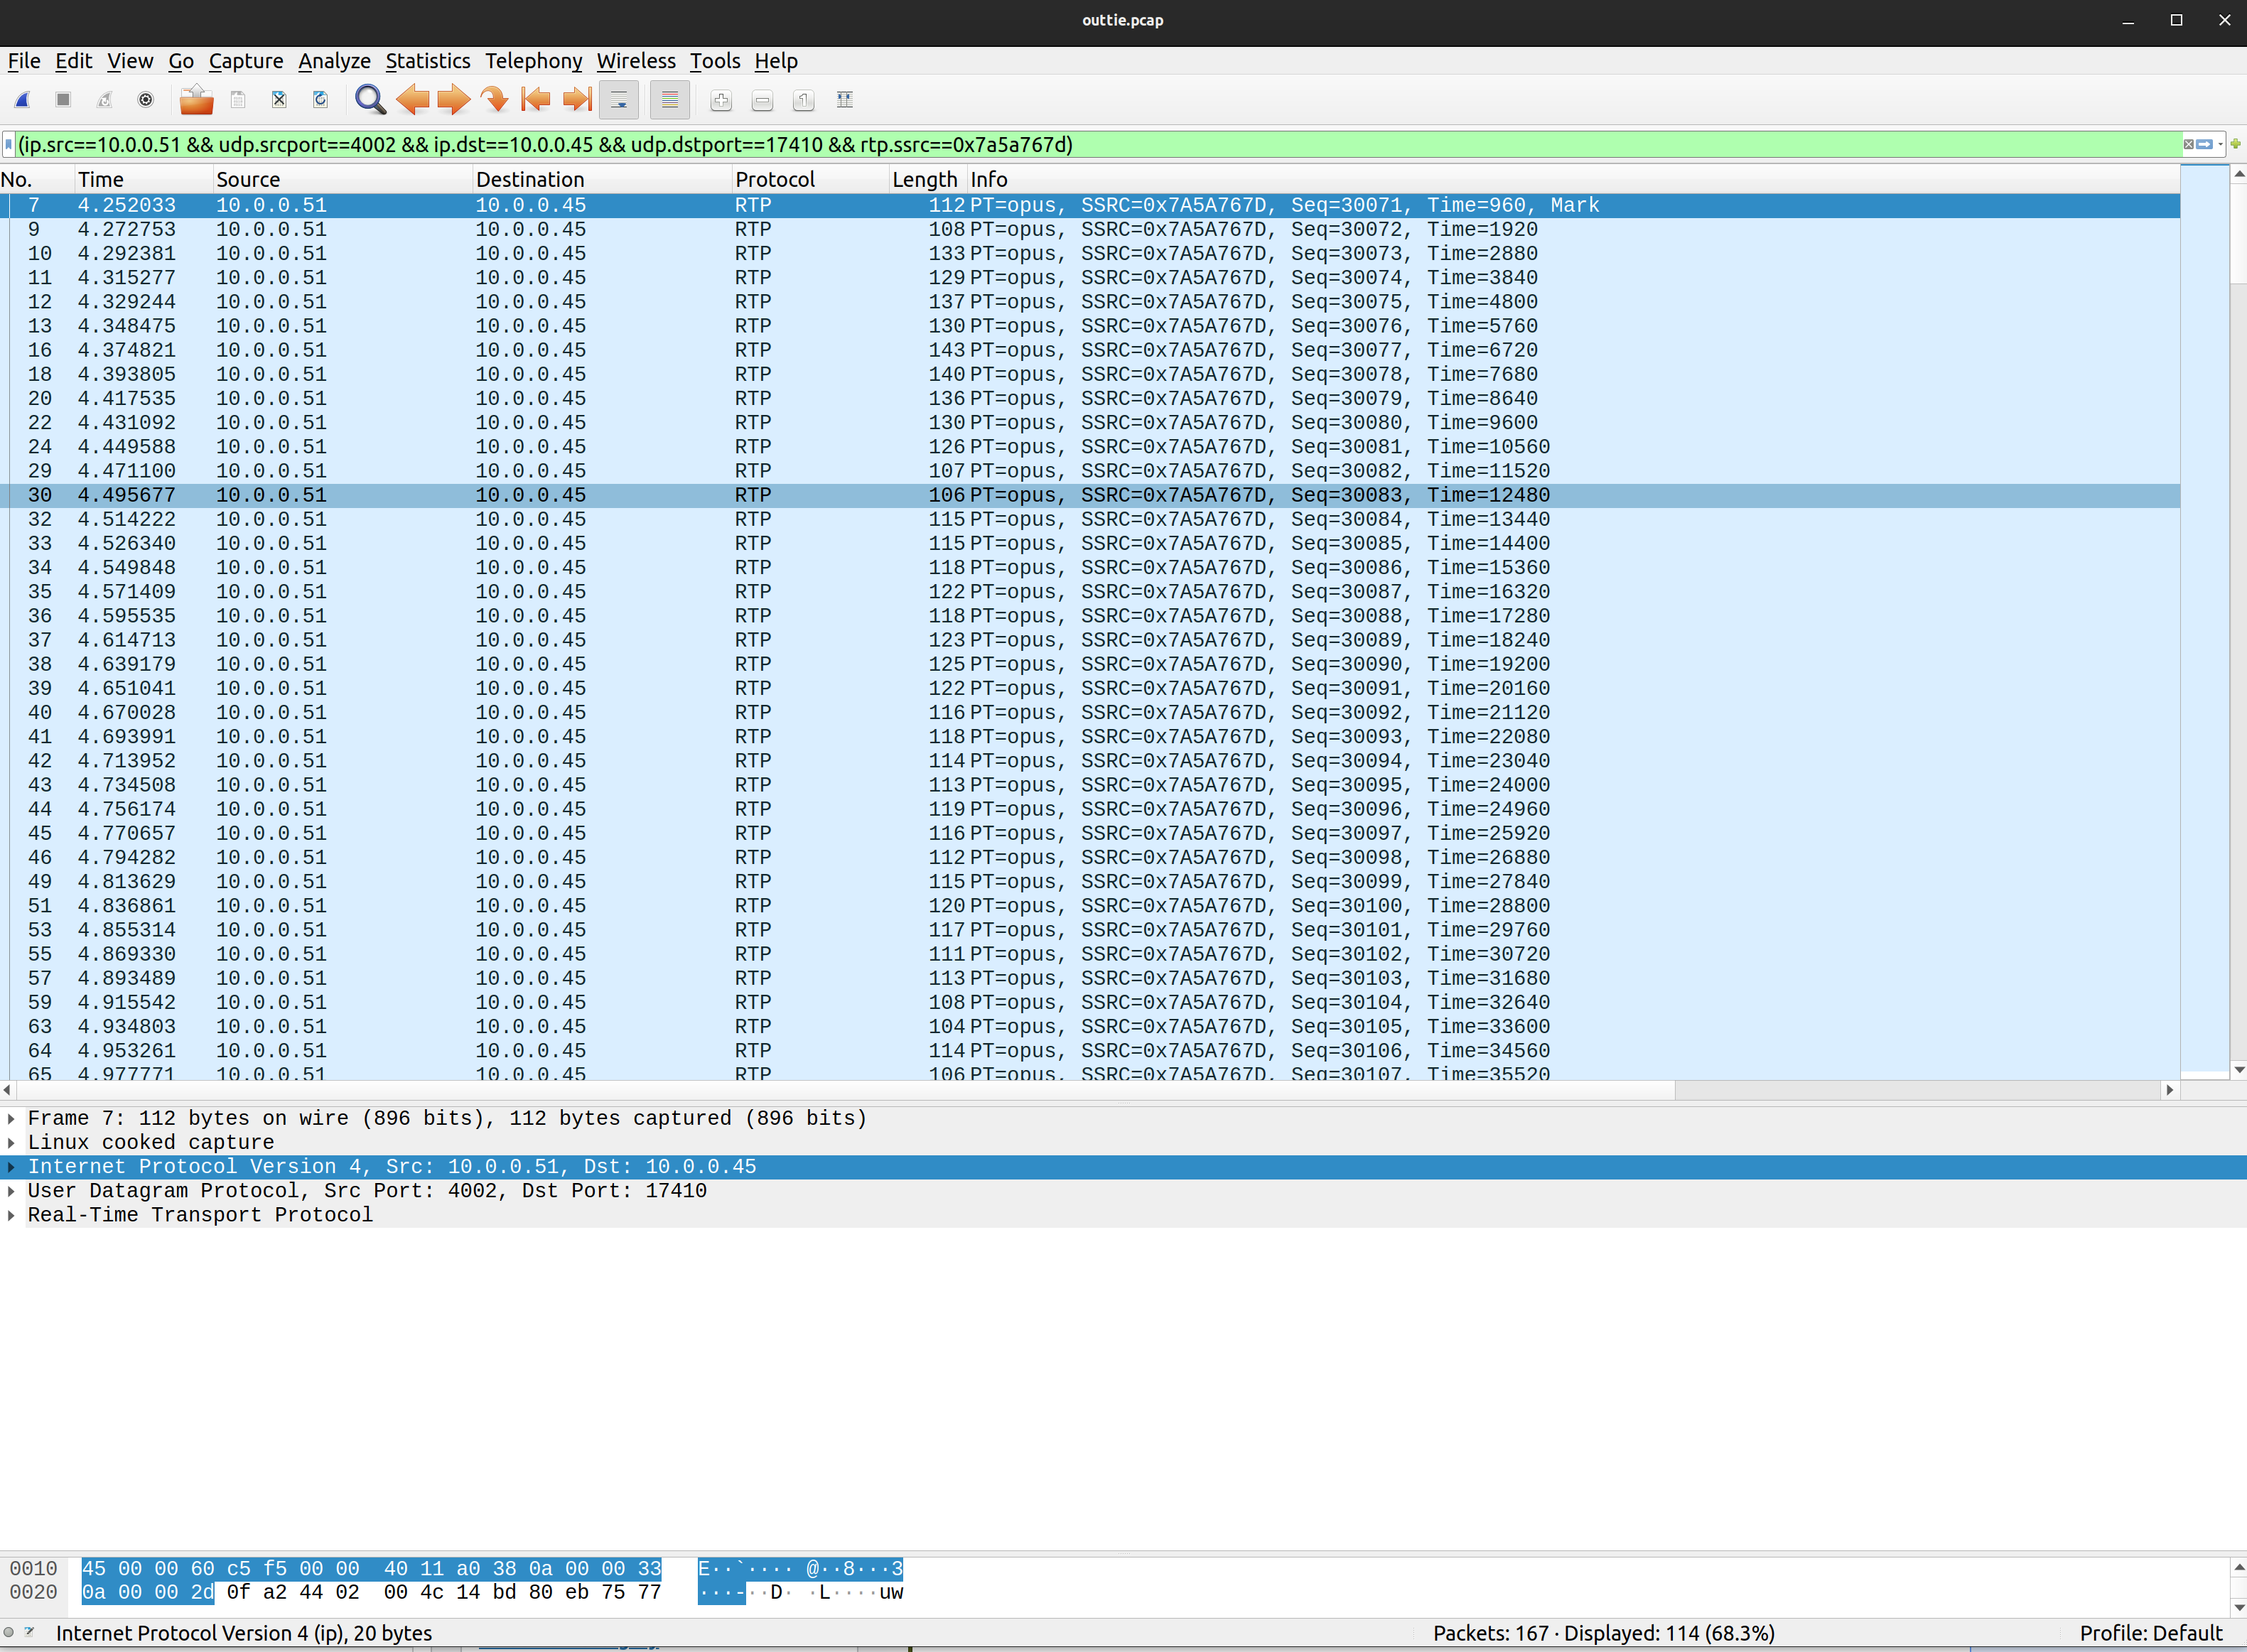2247x1652 pixels.
Task: Sort by the Destination column header
Action: (x=602, y=180)
